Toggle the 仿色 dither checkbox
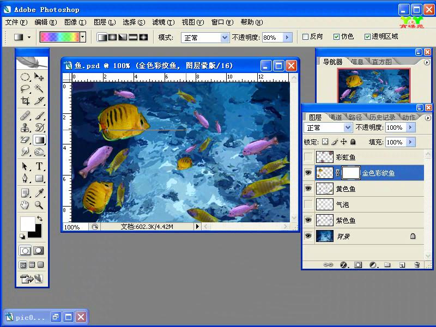This screenshot has width=436, height=327. click(336, 37)
